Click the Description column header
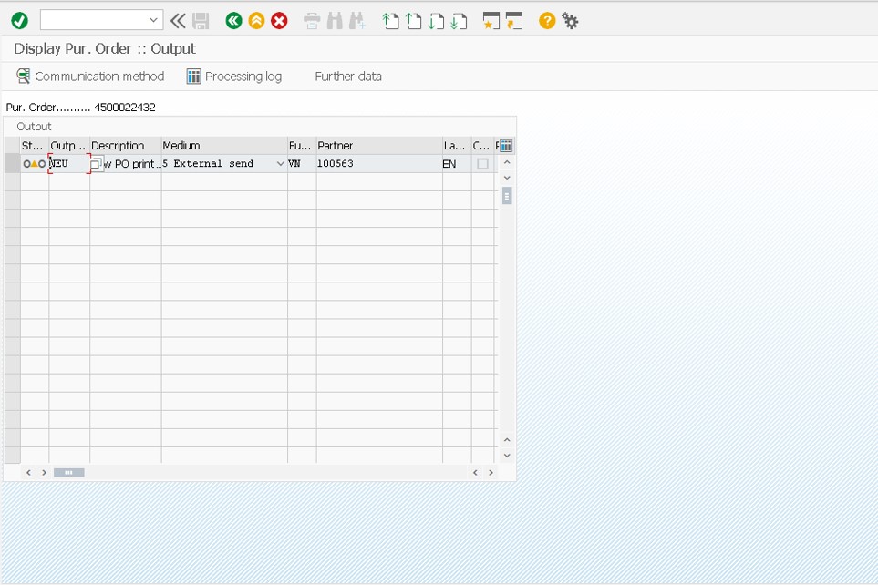This screenshot has height=585, width=878. 126,146
